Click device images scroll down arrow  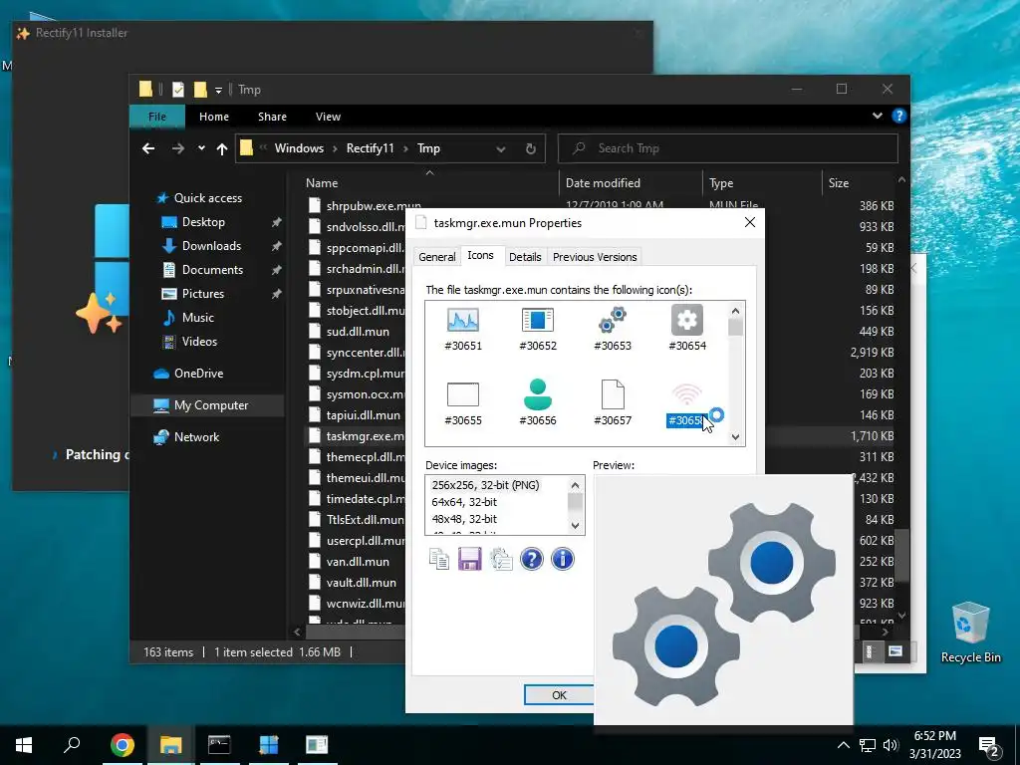coord(575,526)
